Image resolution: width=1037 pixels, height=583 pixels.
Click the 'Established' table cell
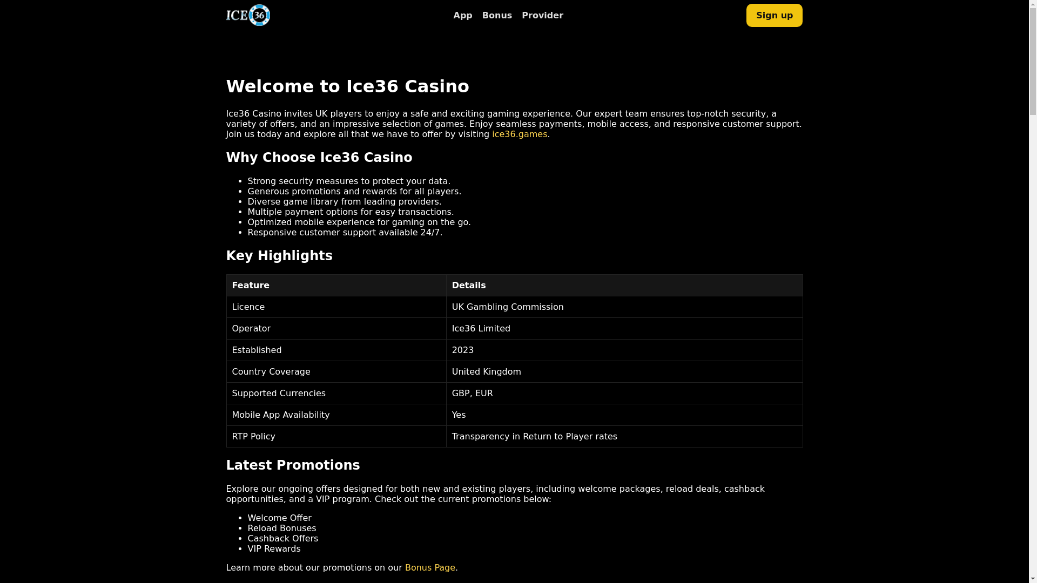[336, 350]
